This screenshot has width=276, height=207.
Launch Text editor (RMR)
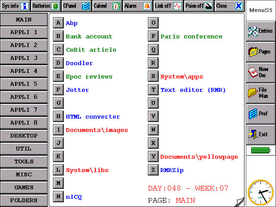tap(193, 90)
